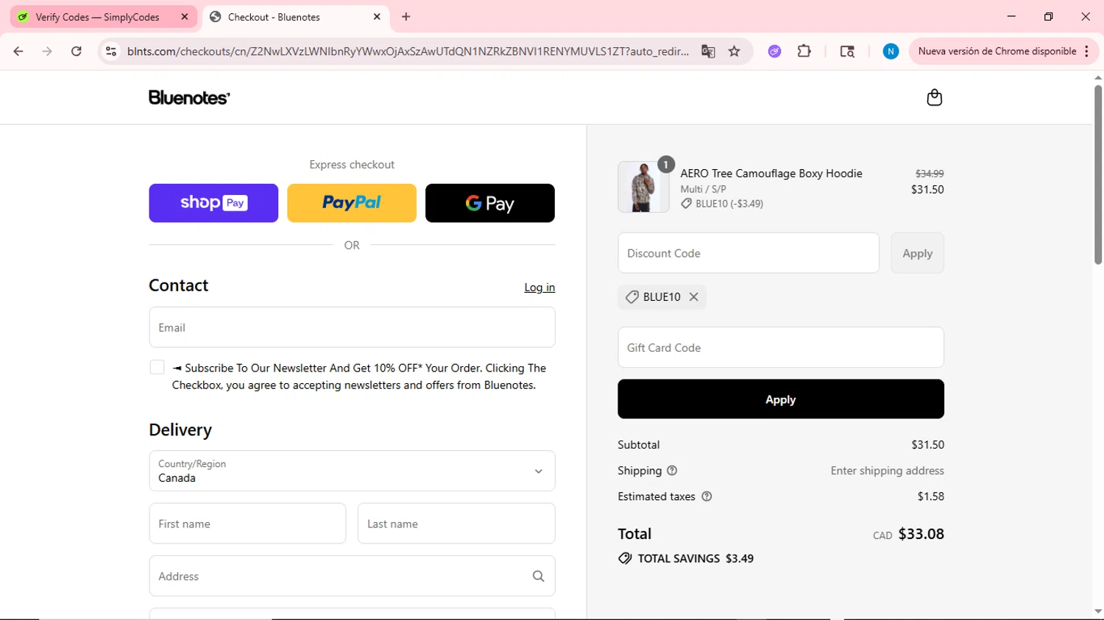Image resolution: width=1104 pixels, height=620 pixels.
Task: Click the TOTAL SAVINGS $3.49 text
Action: 696,558
